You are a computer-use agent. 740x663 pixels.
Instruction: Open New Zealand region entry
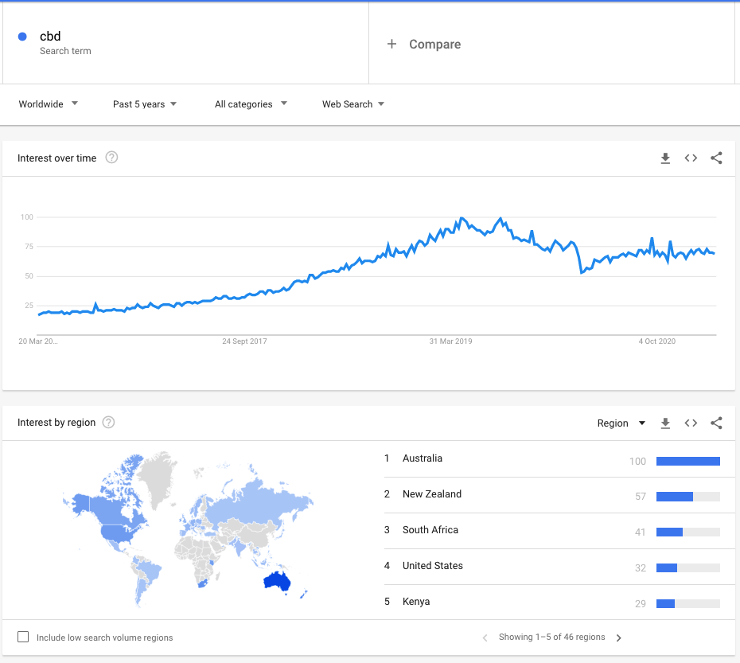point(431,494)
